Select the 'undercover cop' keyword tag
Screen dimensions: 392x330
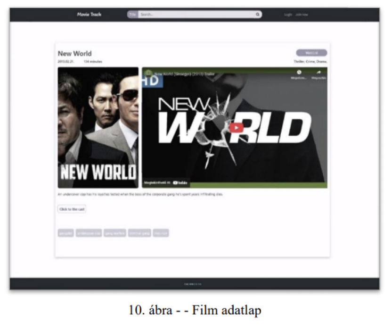(x=89, y=233)
